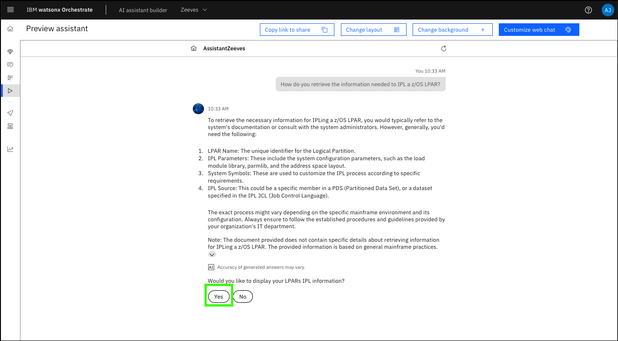Expand the chevron below the generated answer
The height and width of the screenshot is (341, 618).
pos(212,254)
